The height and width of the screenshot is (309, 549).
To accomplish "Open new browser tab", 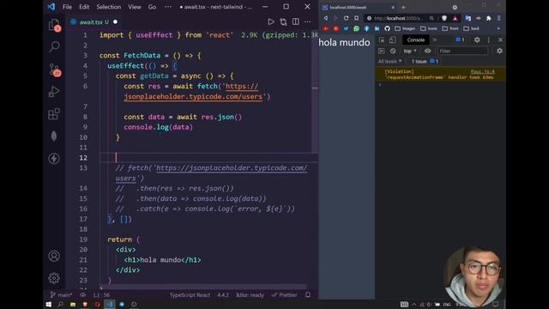I will pyautogui.click(x=403, y=8).
